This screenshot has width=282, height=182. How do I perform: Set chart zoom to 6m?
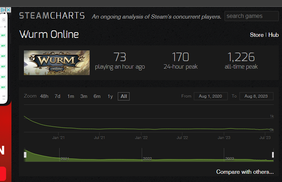click(x=97, y=97)
